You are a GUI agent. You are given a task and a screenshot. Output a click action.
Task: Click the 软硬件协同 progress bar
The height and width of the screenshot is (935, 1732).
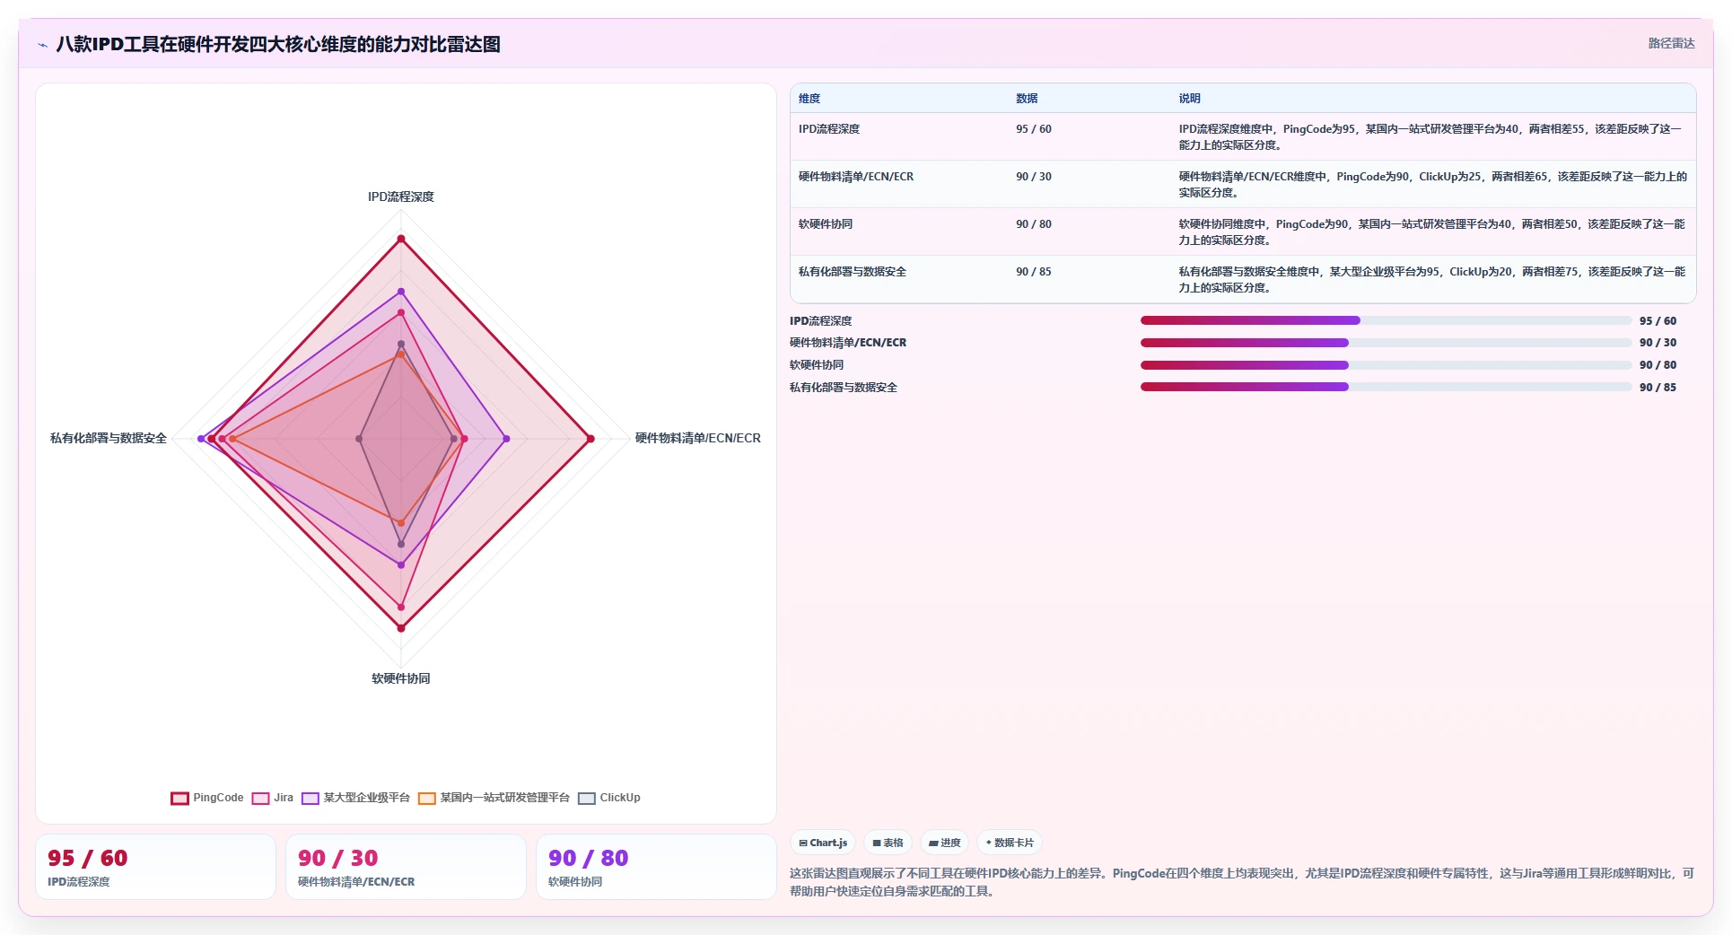click(1386, 365)
